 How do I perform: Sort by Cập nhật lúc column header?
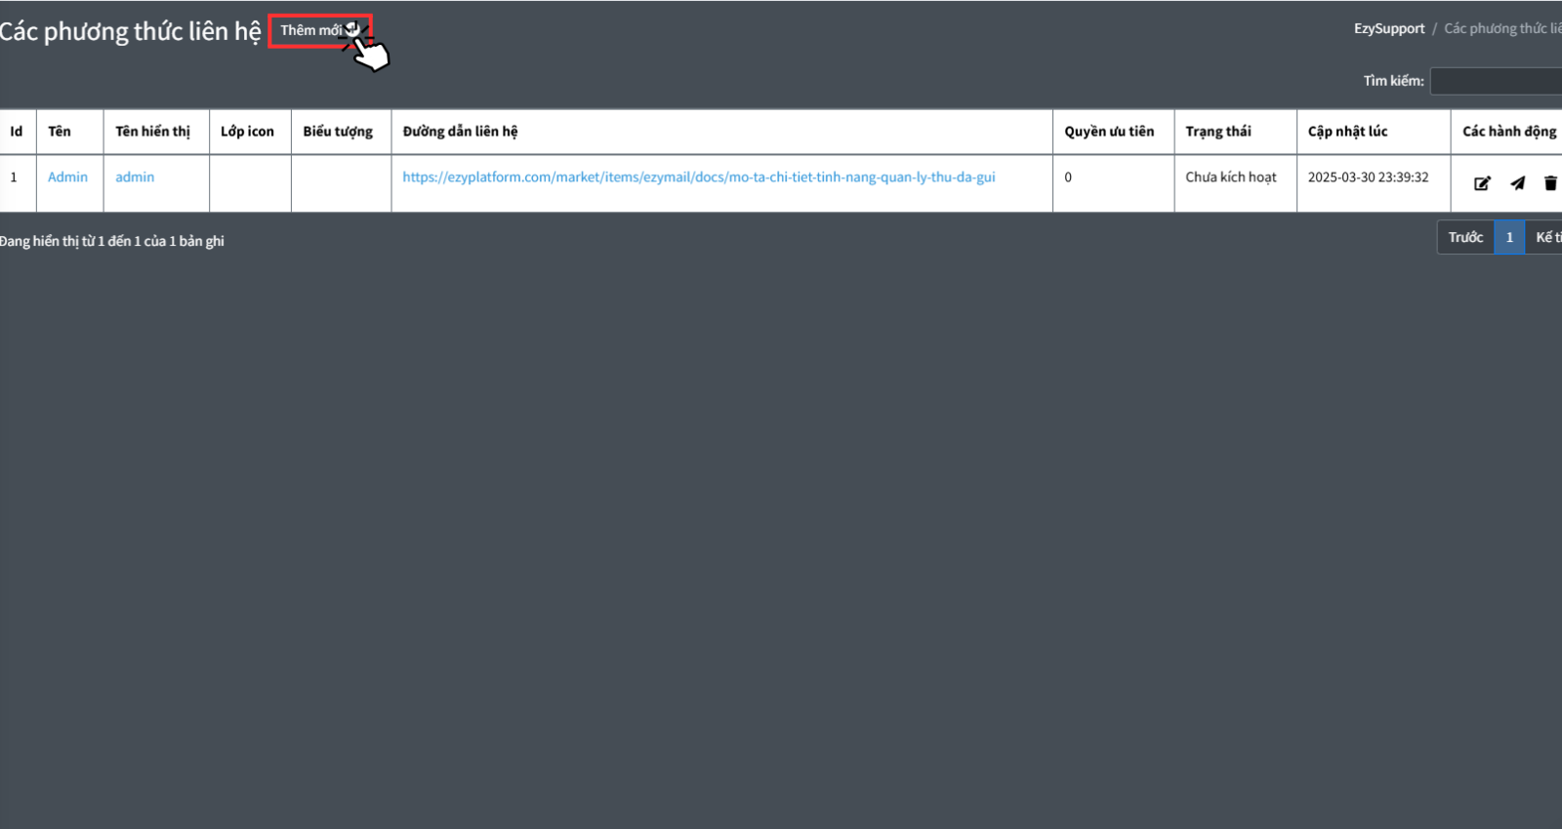click(x=1347, y=132)
